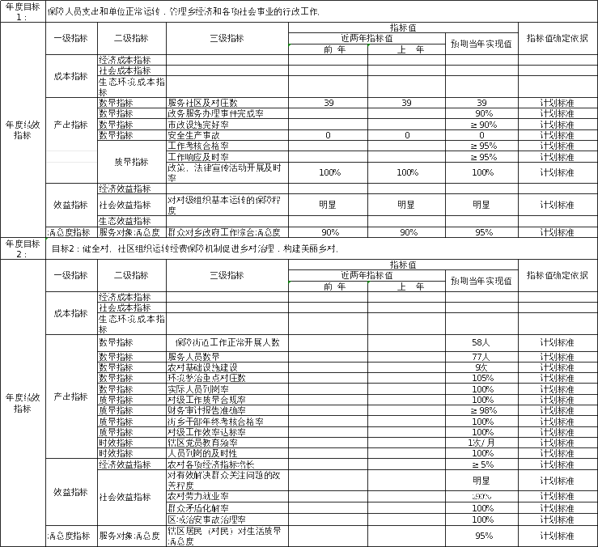Click the 77人 expected value cell

tap(482, 356)
